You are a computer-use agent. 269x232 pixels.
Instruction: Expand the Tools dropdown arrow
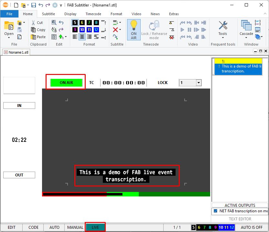[x=223, y=38]
